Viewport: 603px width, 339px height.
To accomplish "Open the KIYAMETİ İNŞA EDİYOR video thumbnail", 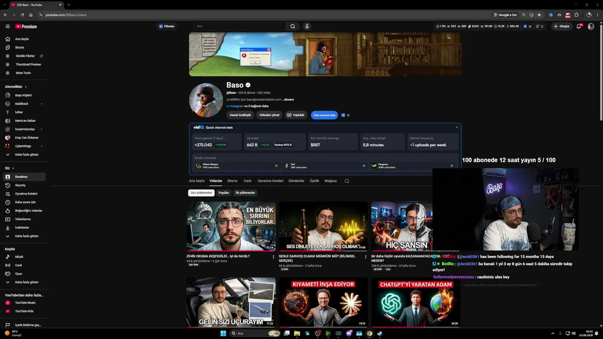I will (x=323, y=302).
